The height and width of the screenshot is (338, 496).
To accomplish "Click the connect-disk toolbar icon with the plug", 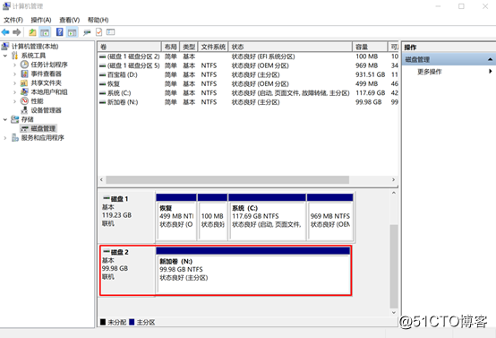I will point(87,32).
